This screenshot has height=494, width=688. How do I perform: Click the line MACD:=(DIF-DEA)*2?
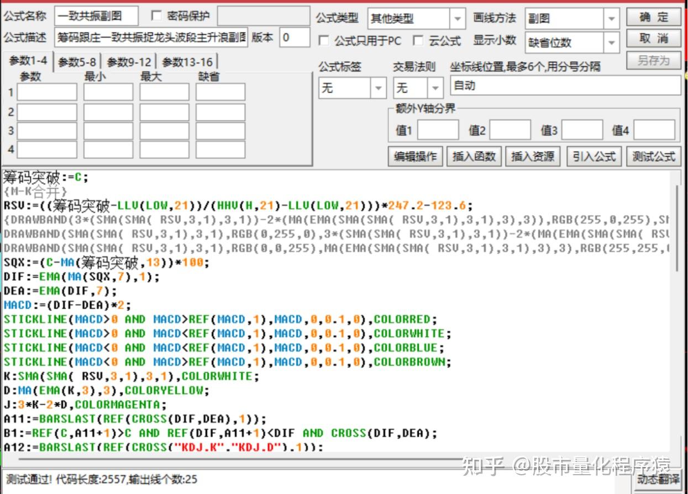pos(67,305)
